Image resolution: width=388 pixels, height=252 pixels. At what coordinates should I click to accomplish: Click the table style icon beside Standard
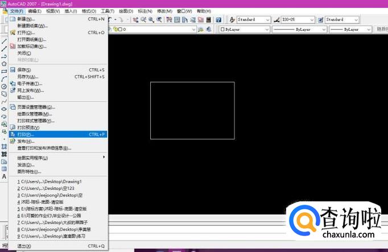[320, 19]
